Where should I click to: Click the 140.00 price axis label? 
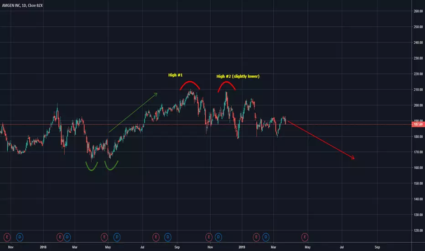click(x=418, y=199)
